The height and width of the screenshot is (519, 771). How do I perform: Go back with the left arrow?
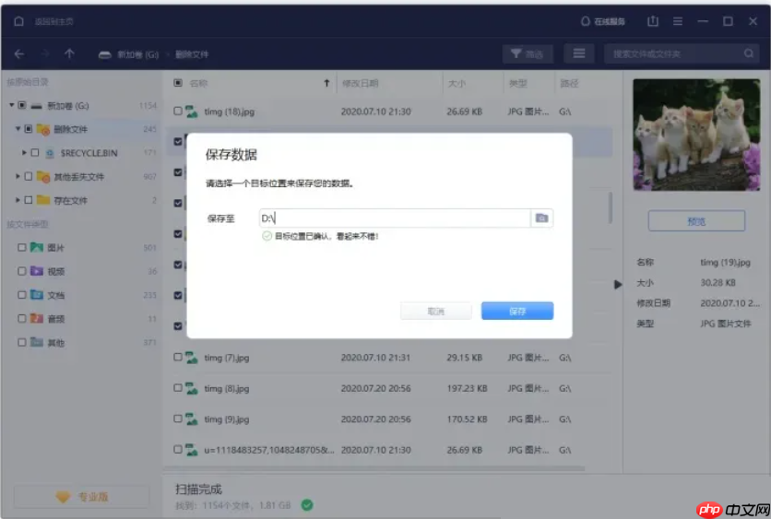(x=19, y=54)
